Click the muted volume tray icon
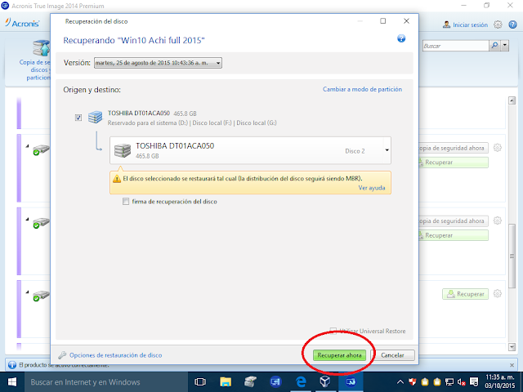Image resolution: width=523 pixels, height=392 pixels. pyautogui.click(x=461, y=382)
